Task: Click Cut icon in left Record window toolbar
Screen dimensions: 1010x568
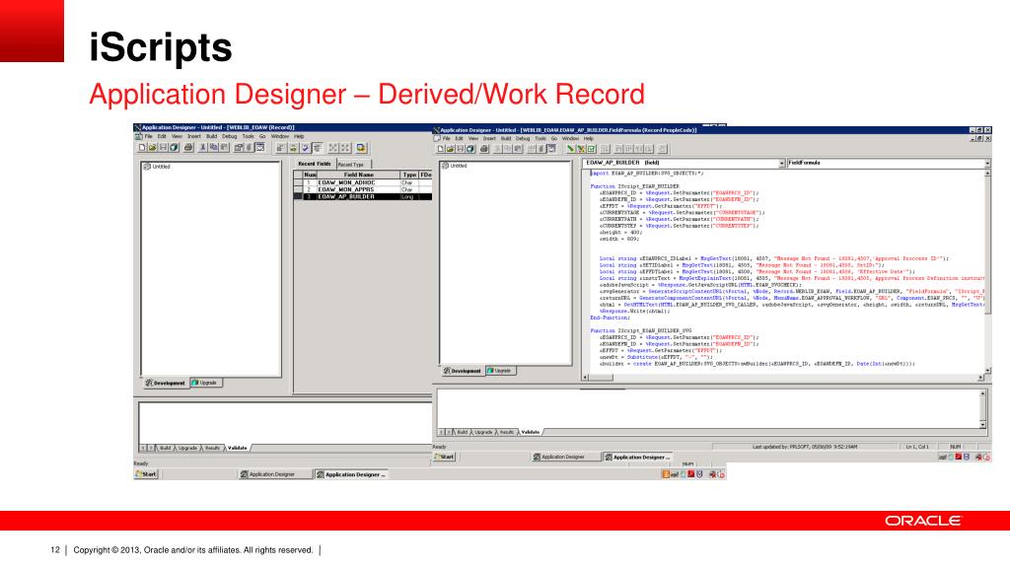Action: [202, 148]
